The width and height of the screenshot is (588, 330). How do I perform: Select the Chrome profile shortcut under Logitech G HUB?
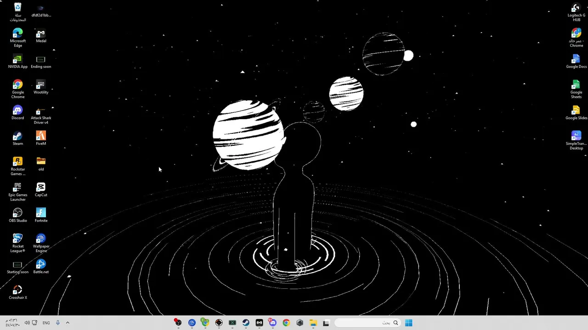tap(576, 38)
